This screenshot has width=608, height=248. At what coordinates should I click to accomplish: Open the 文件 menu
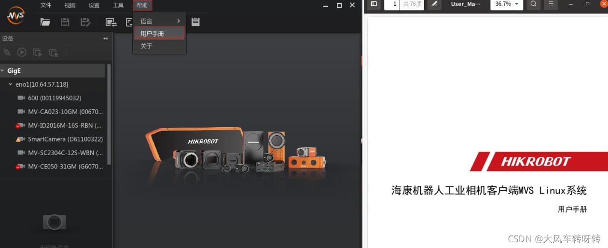pyautogui.click(x=46, y=5)
